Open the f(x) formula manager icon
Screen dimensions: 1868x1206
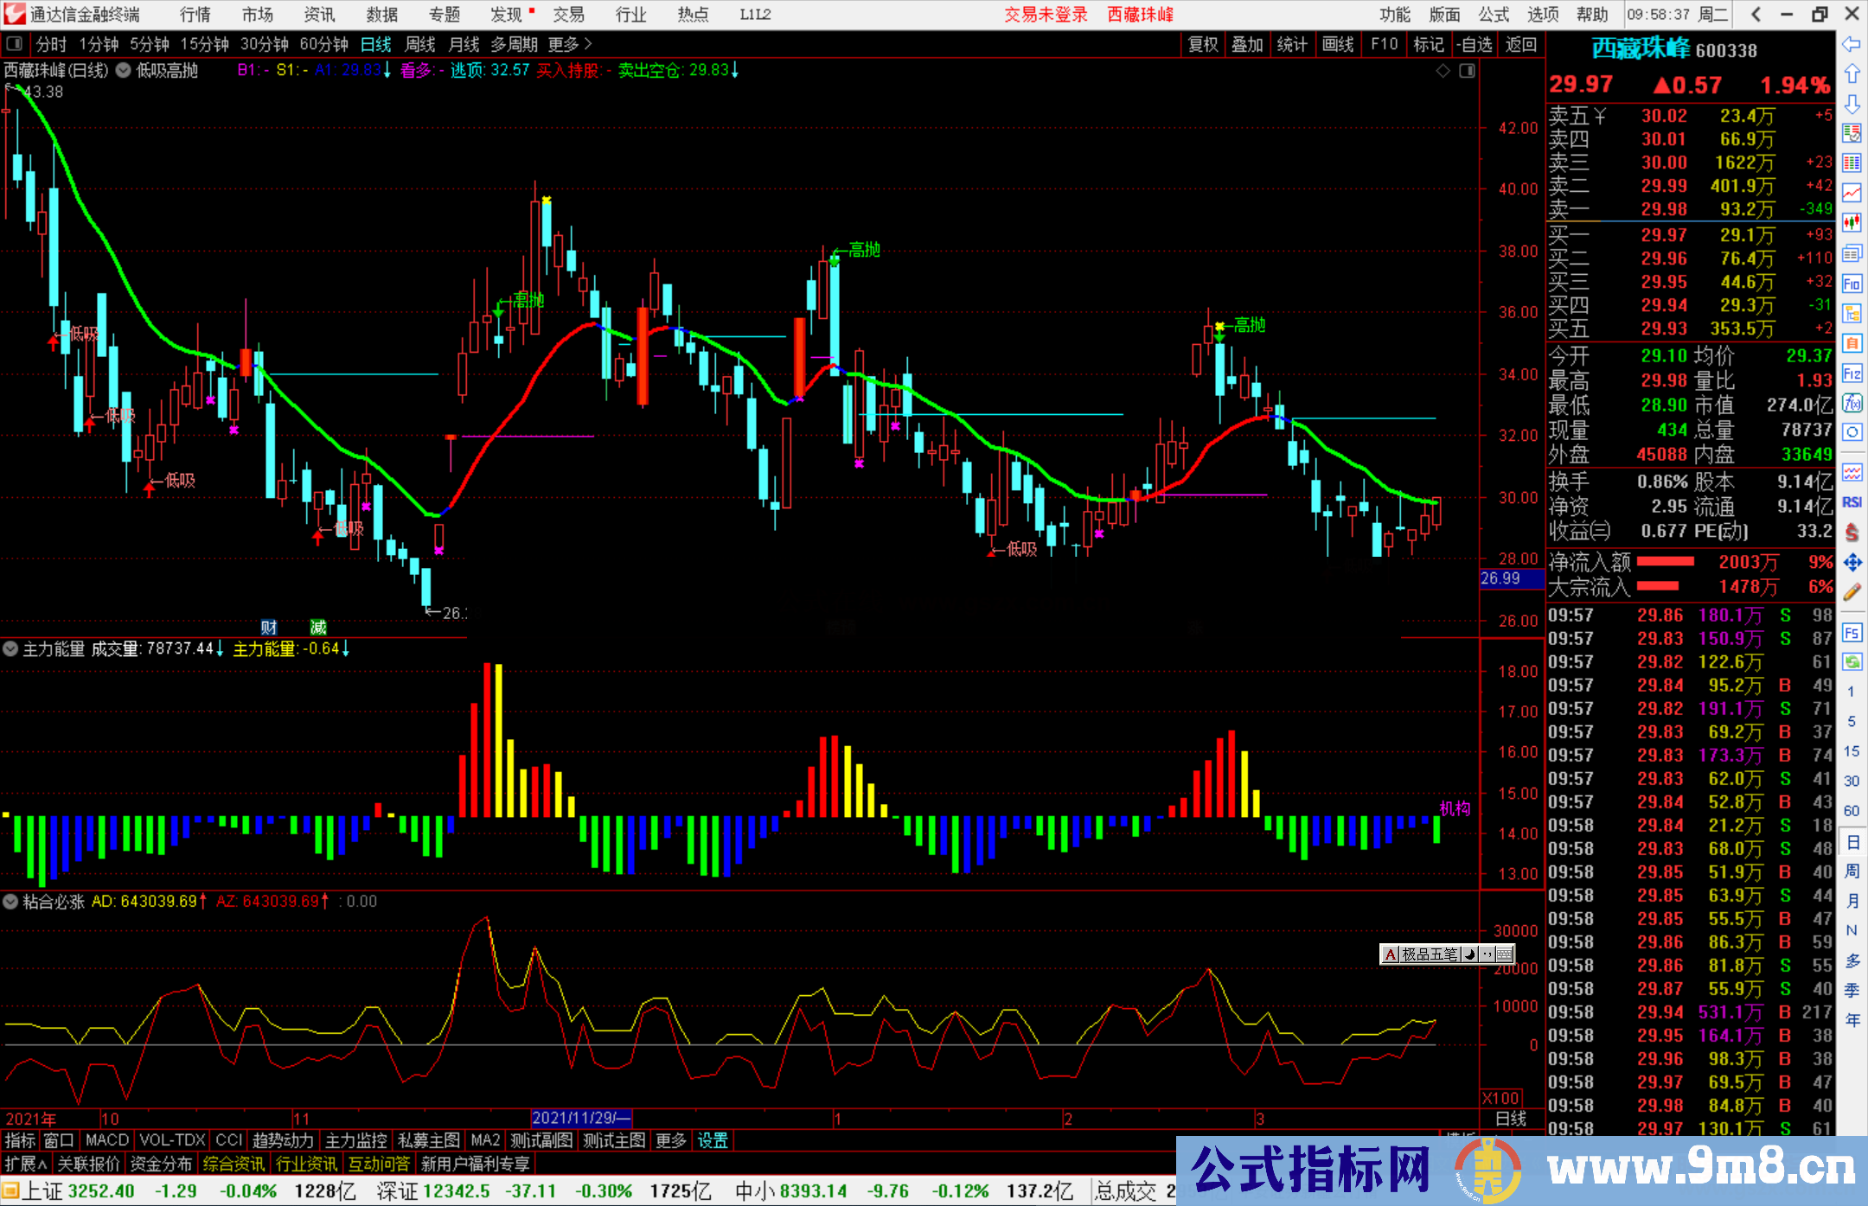pyautogui.click(x=1852, y=404)
